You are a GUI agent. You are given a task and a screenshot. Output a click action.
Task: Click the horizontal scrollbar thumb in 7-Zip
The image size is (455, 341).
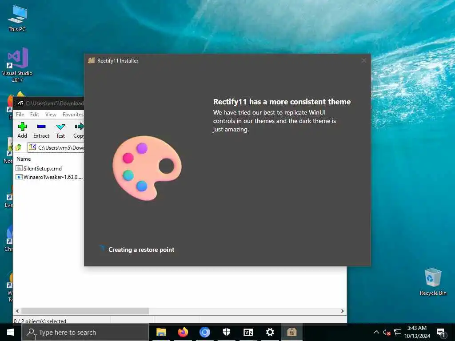pyautogui.click(x=85, y=311)
